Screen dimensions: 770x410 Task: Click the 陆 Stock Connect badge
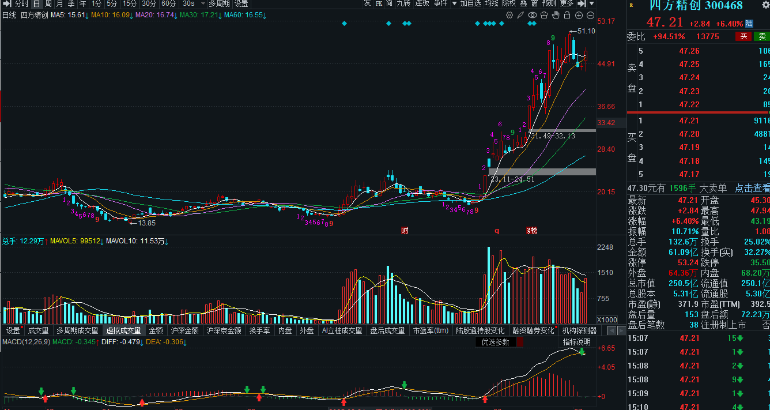pyautogui.click(x=749, y=24)
